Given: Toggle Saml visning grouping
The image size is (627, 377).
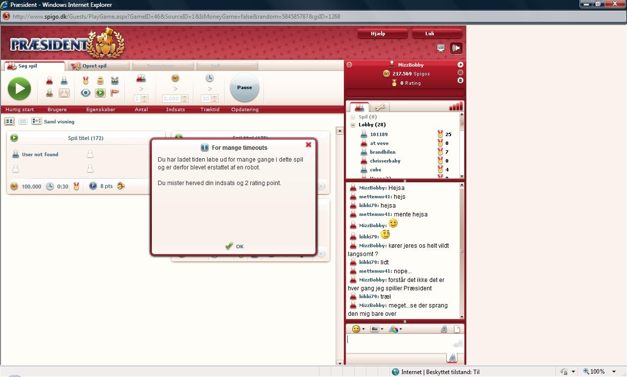Looking at the screenshot, I should 54,121.
